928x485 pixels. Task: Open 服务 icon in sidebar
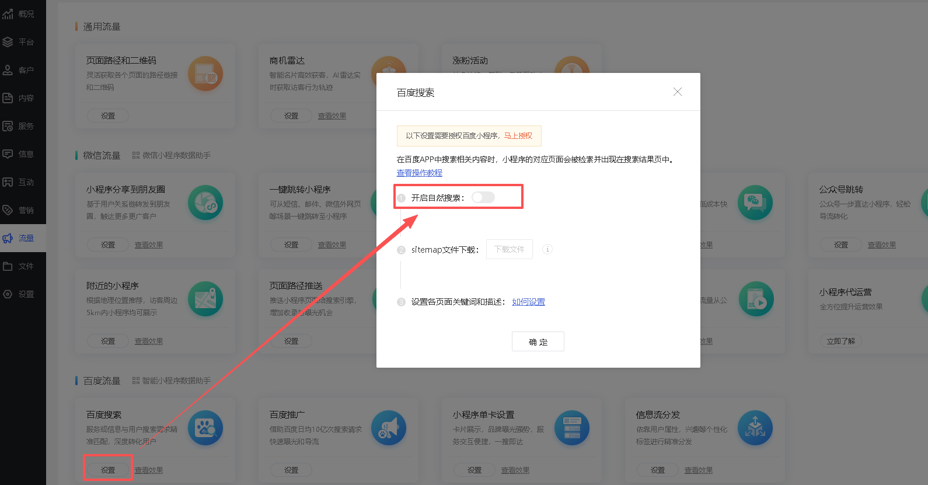8,126
